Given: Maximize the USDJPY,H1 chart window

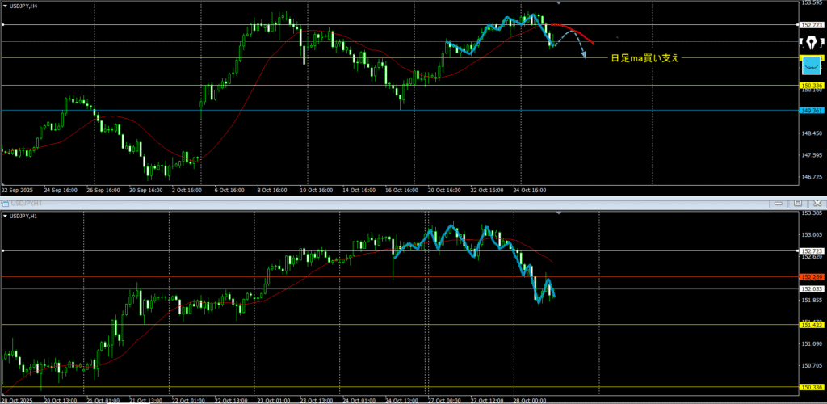Looking at the screenshot, I should tap(796, 204).
